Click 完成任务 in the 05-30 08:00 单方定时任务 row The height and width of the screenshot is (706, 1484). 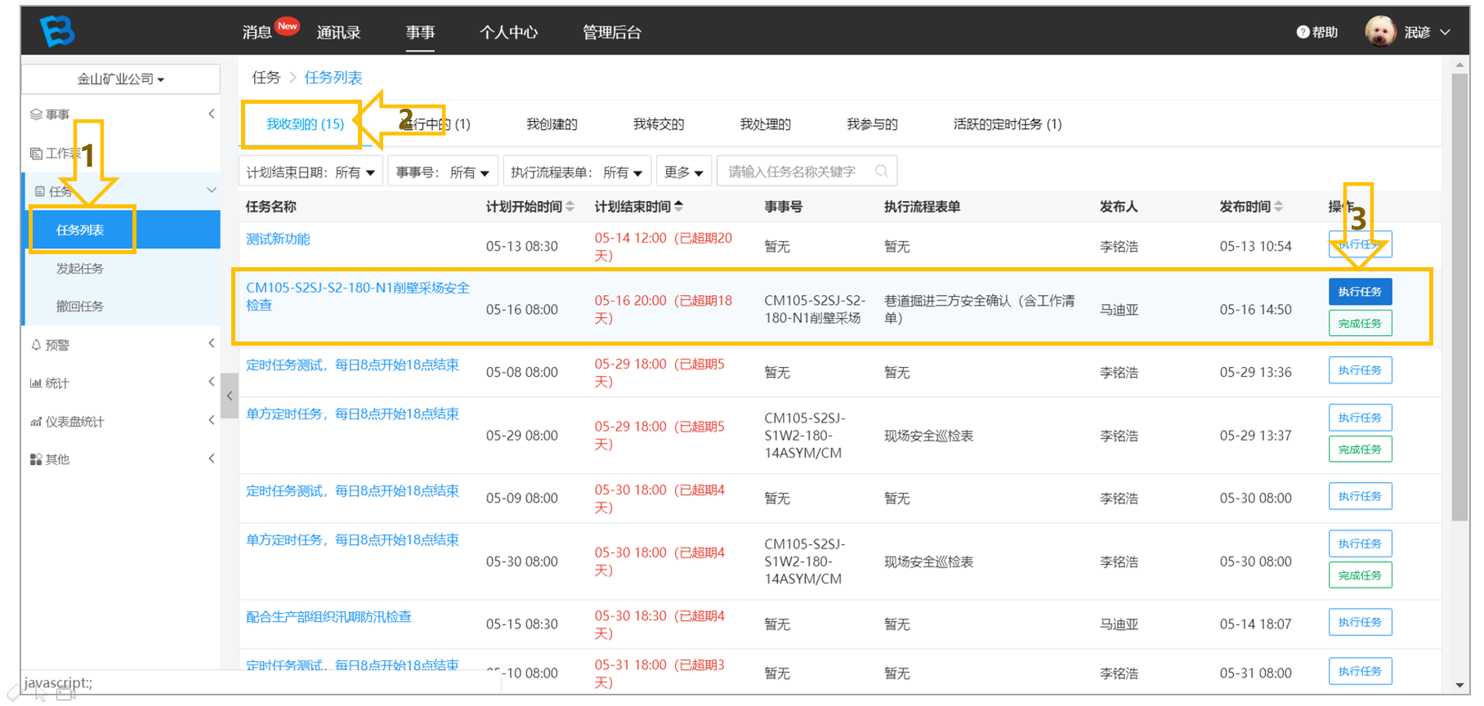click(x=1360, y=575)
